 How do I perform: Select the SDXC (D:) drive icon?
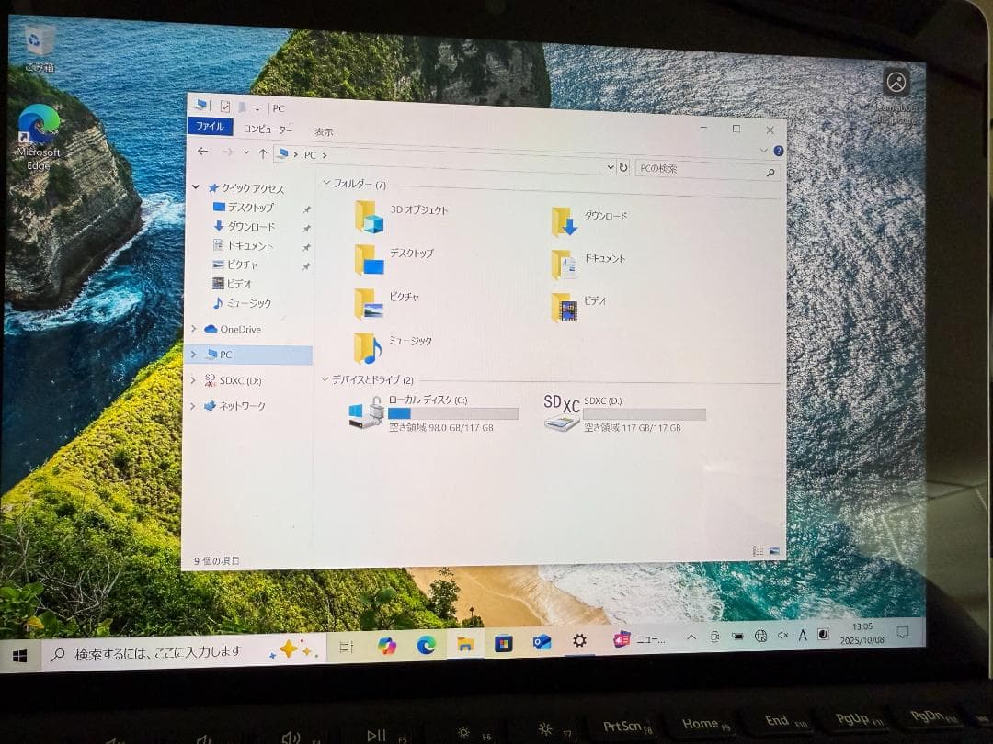pos(562,413)
